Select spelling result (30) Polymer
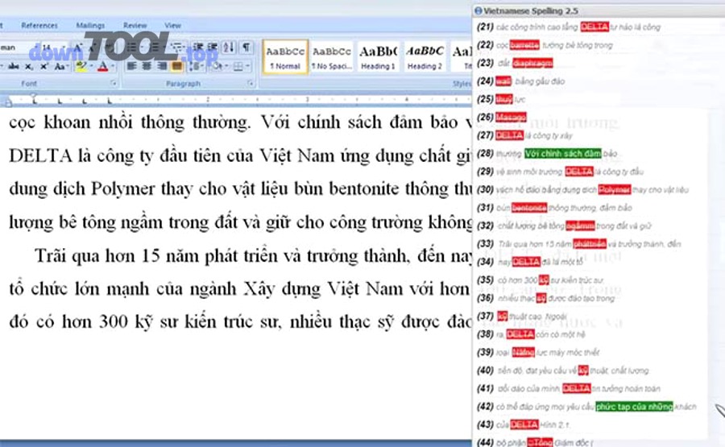This screenshot has width=725, height=447. click(615, 189)
